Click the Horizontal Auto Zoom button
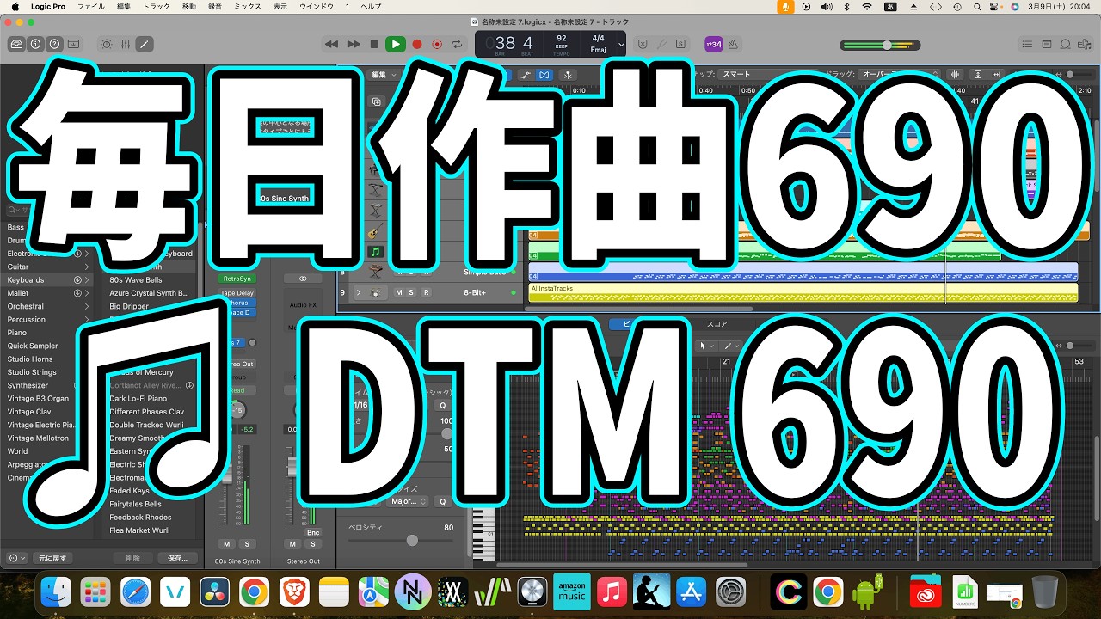Image resolution: width=1101 pixels, height=619 pixels. (998, 75)
